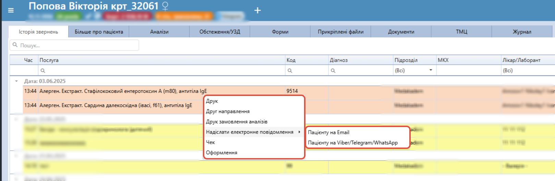Choose Друк from context menu
The width and height of the screenshot is (555, 181).
click(254, 101)
